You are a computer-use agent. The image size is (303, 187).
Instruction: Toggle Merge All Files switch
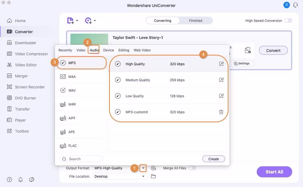(x=192, y=168)
